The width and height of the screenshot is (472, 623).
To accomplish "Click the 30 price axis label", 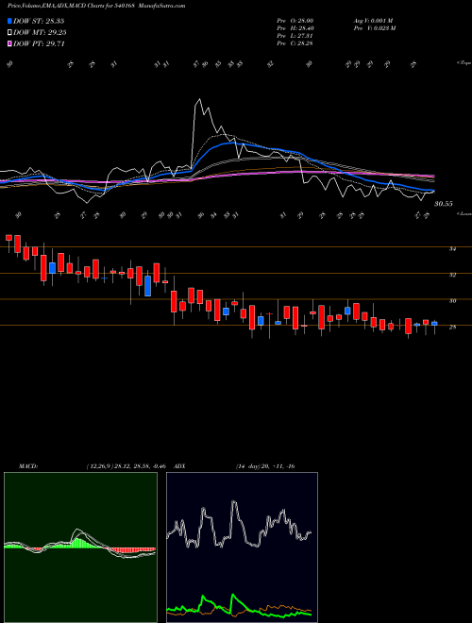I will (x=452, y=301).
